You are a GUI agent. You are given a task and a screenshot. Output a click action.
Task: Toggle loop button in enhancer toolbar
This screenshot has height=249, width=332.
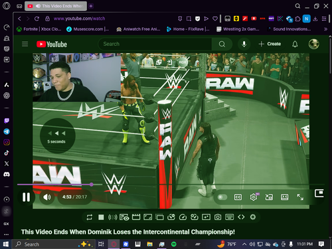(90, 217)
